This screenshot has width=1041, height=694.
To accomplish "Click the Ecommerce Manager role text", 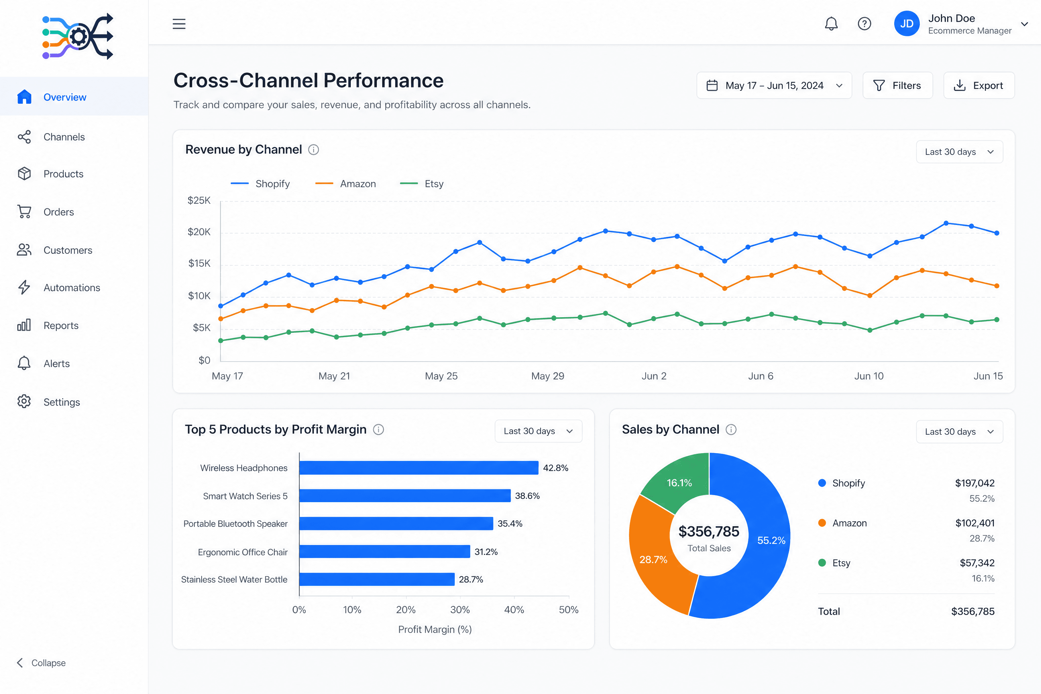I will (x=970, y=30).
